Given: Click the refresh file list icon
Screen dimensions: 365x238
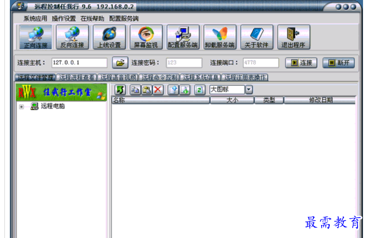Looking at the screenshot, I should pos(200,90).
